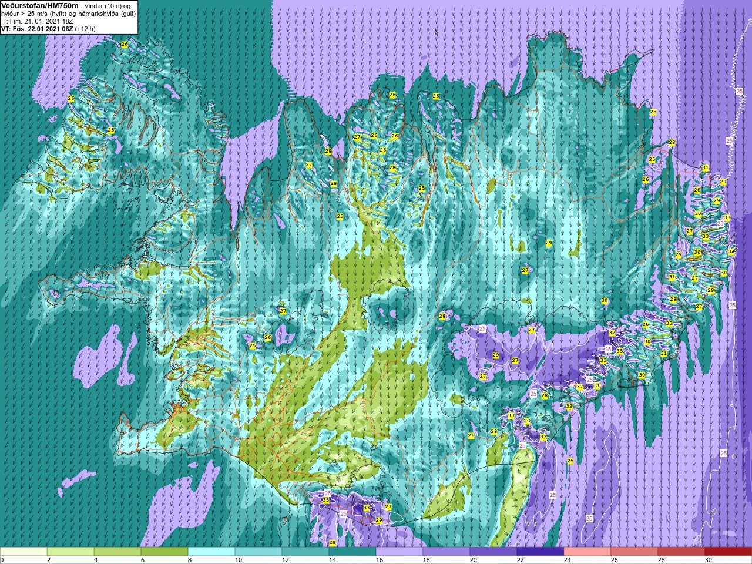Viewport: 752px width, 564px height.
Task: Click the yellow "34" peak gust label
Action: (x=731, y=251)
